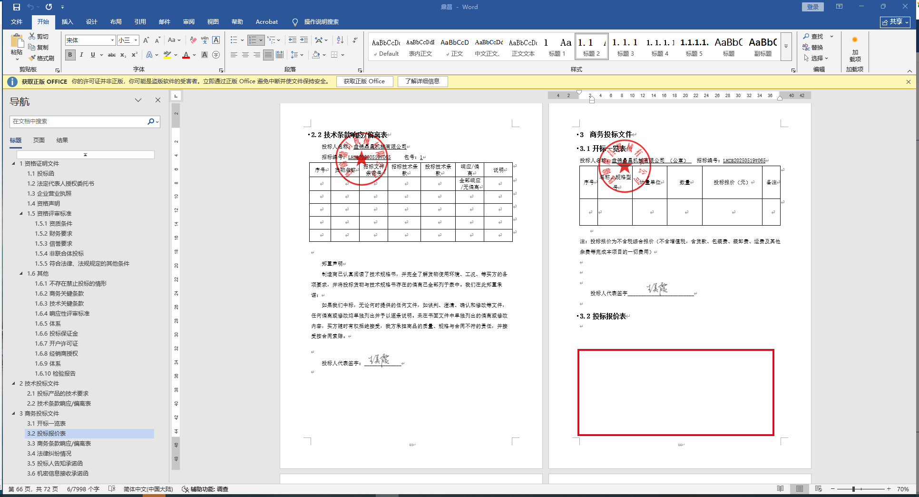Activate the 格式刷 format painter
The image size is (919, 497).
pos(41,58)
